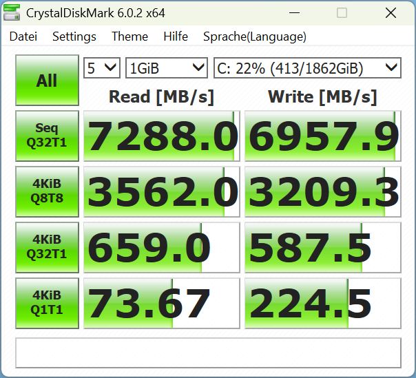Open the test count dropdown showing 5
Image resolution: width=416 pixels, height=378 pixels.
(102, 67)
